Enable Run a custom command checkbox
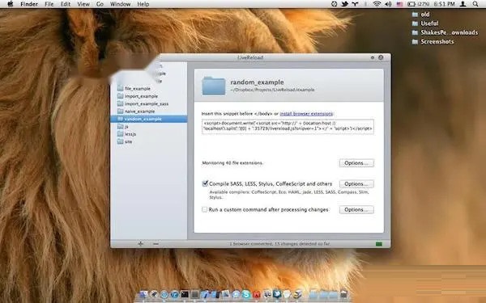The width and height of the screenshot is (486, 303). 205,209
